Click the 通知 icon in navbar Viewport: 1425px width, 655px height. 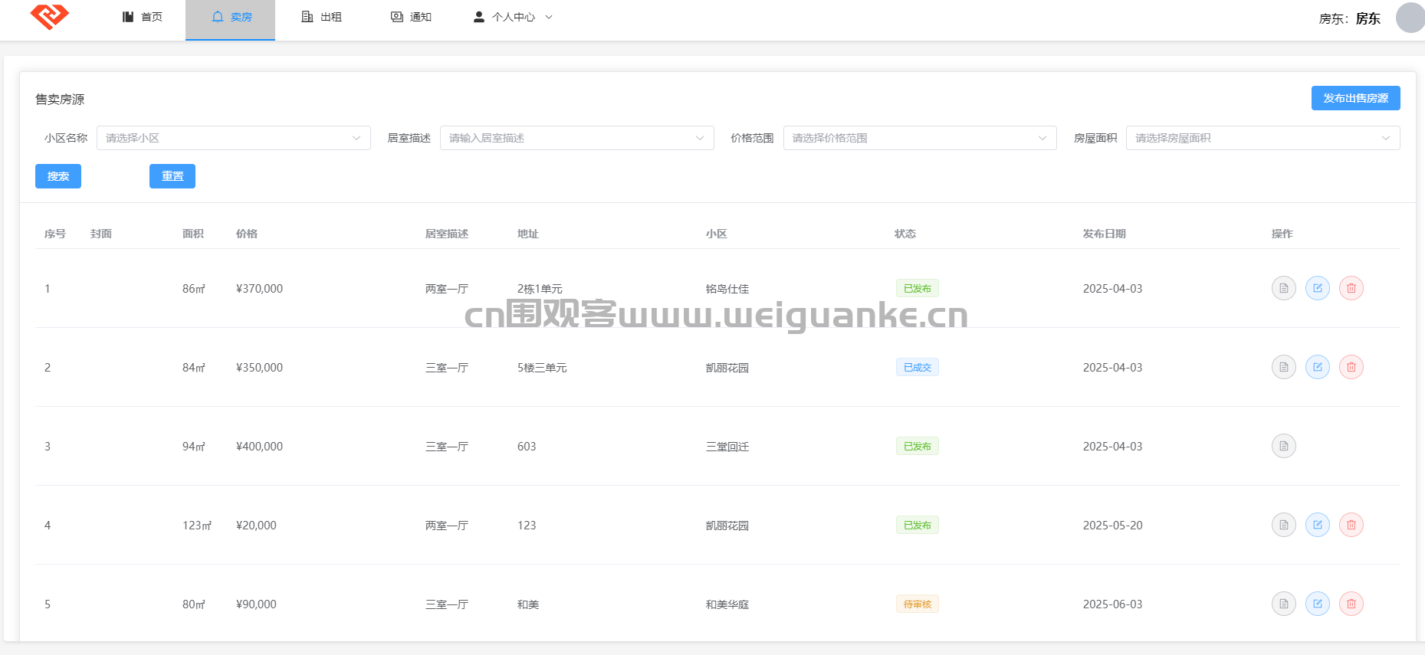click(397, 17)
